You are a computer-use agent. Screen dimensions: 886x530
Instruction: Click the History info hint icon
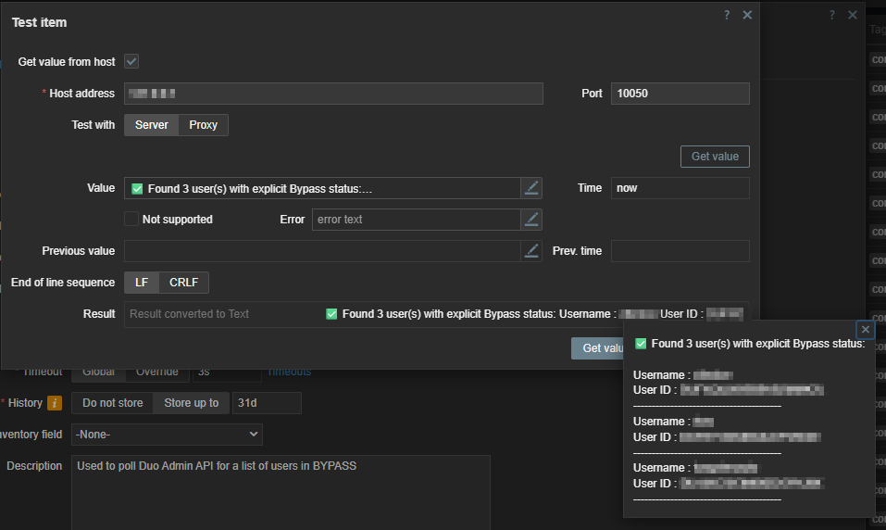55,403
